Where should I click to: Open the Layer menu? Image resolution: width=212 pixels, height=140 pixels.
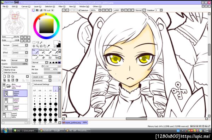38,6
